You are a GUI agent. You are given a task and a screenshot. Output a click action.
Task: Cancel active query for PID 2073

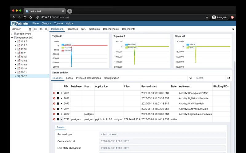[x=58, y=103]
